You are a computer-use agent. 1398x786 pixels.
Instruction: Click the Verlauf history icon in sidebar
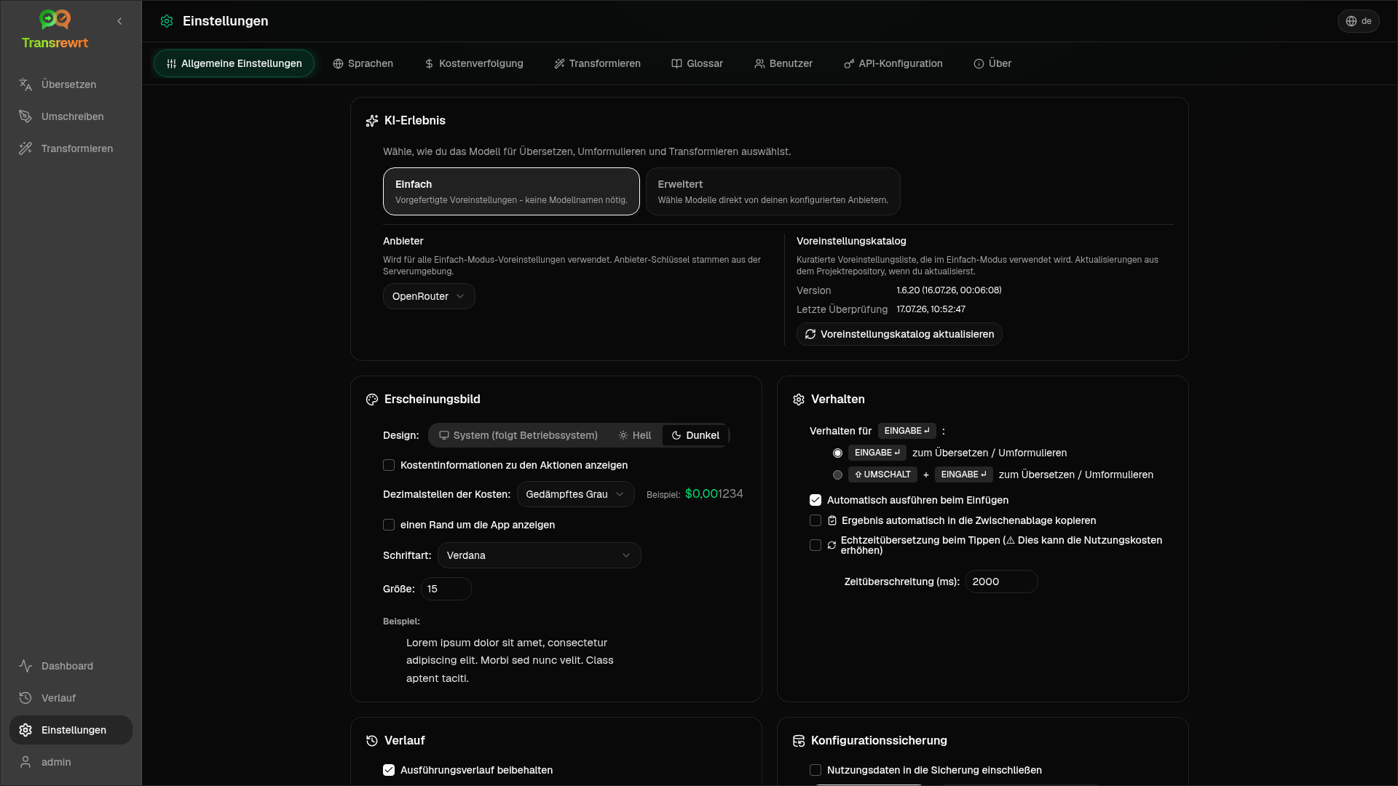[x=25, y=698]
